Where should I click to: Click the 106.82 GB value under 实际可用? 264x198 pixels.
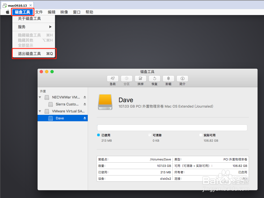(x=211, y=141)
